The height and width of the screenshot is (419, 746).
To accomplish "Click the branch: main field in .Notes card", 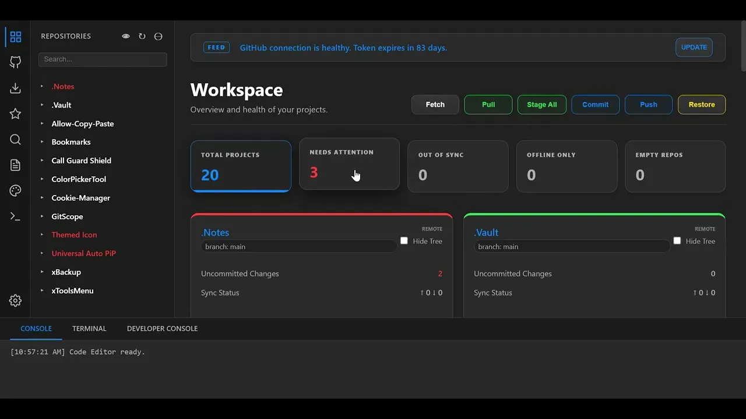I will point(299,247).
